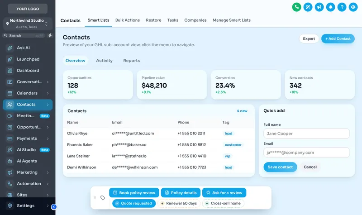Toggle the Cross-sell home tag
362x215 pixels.
[223, 203]
